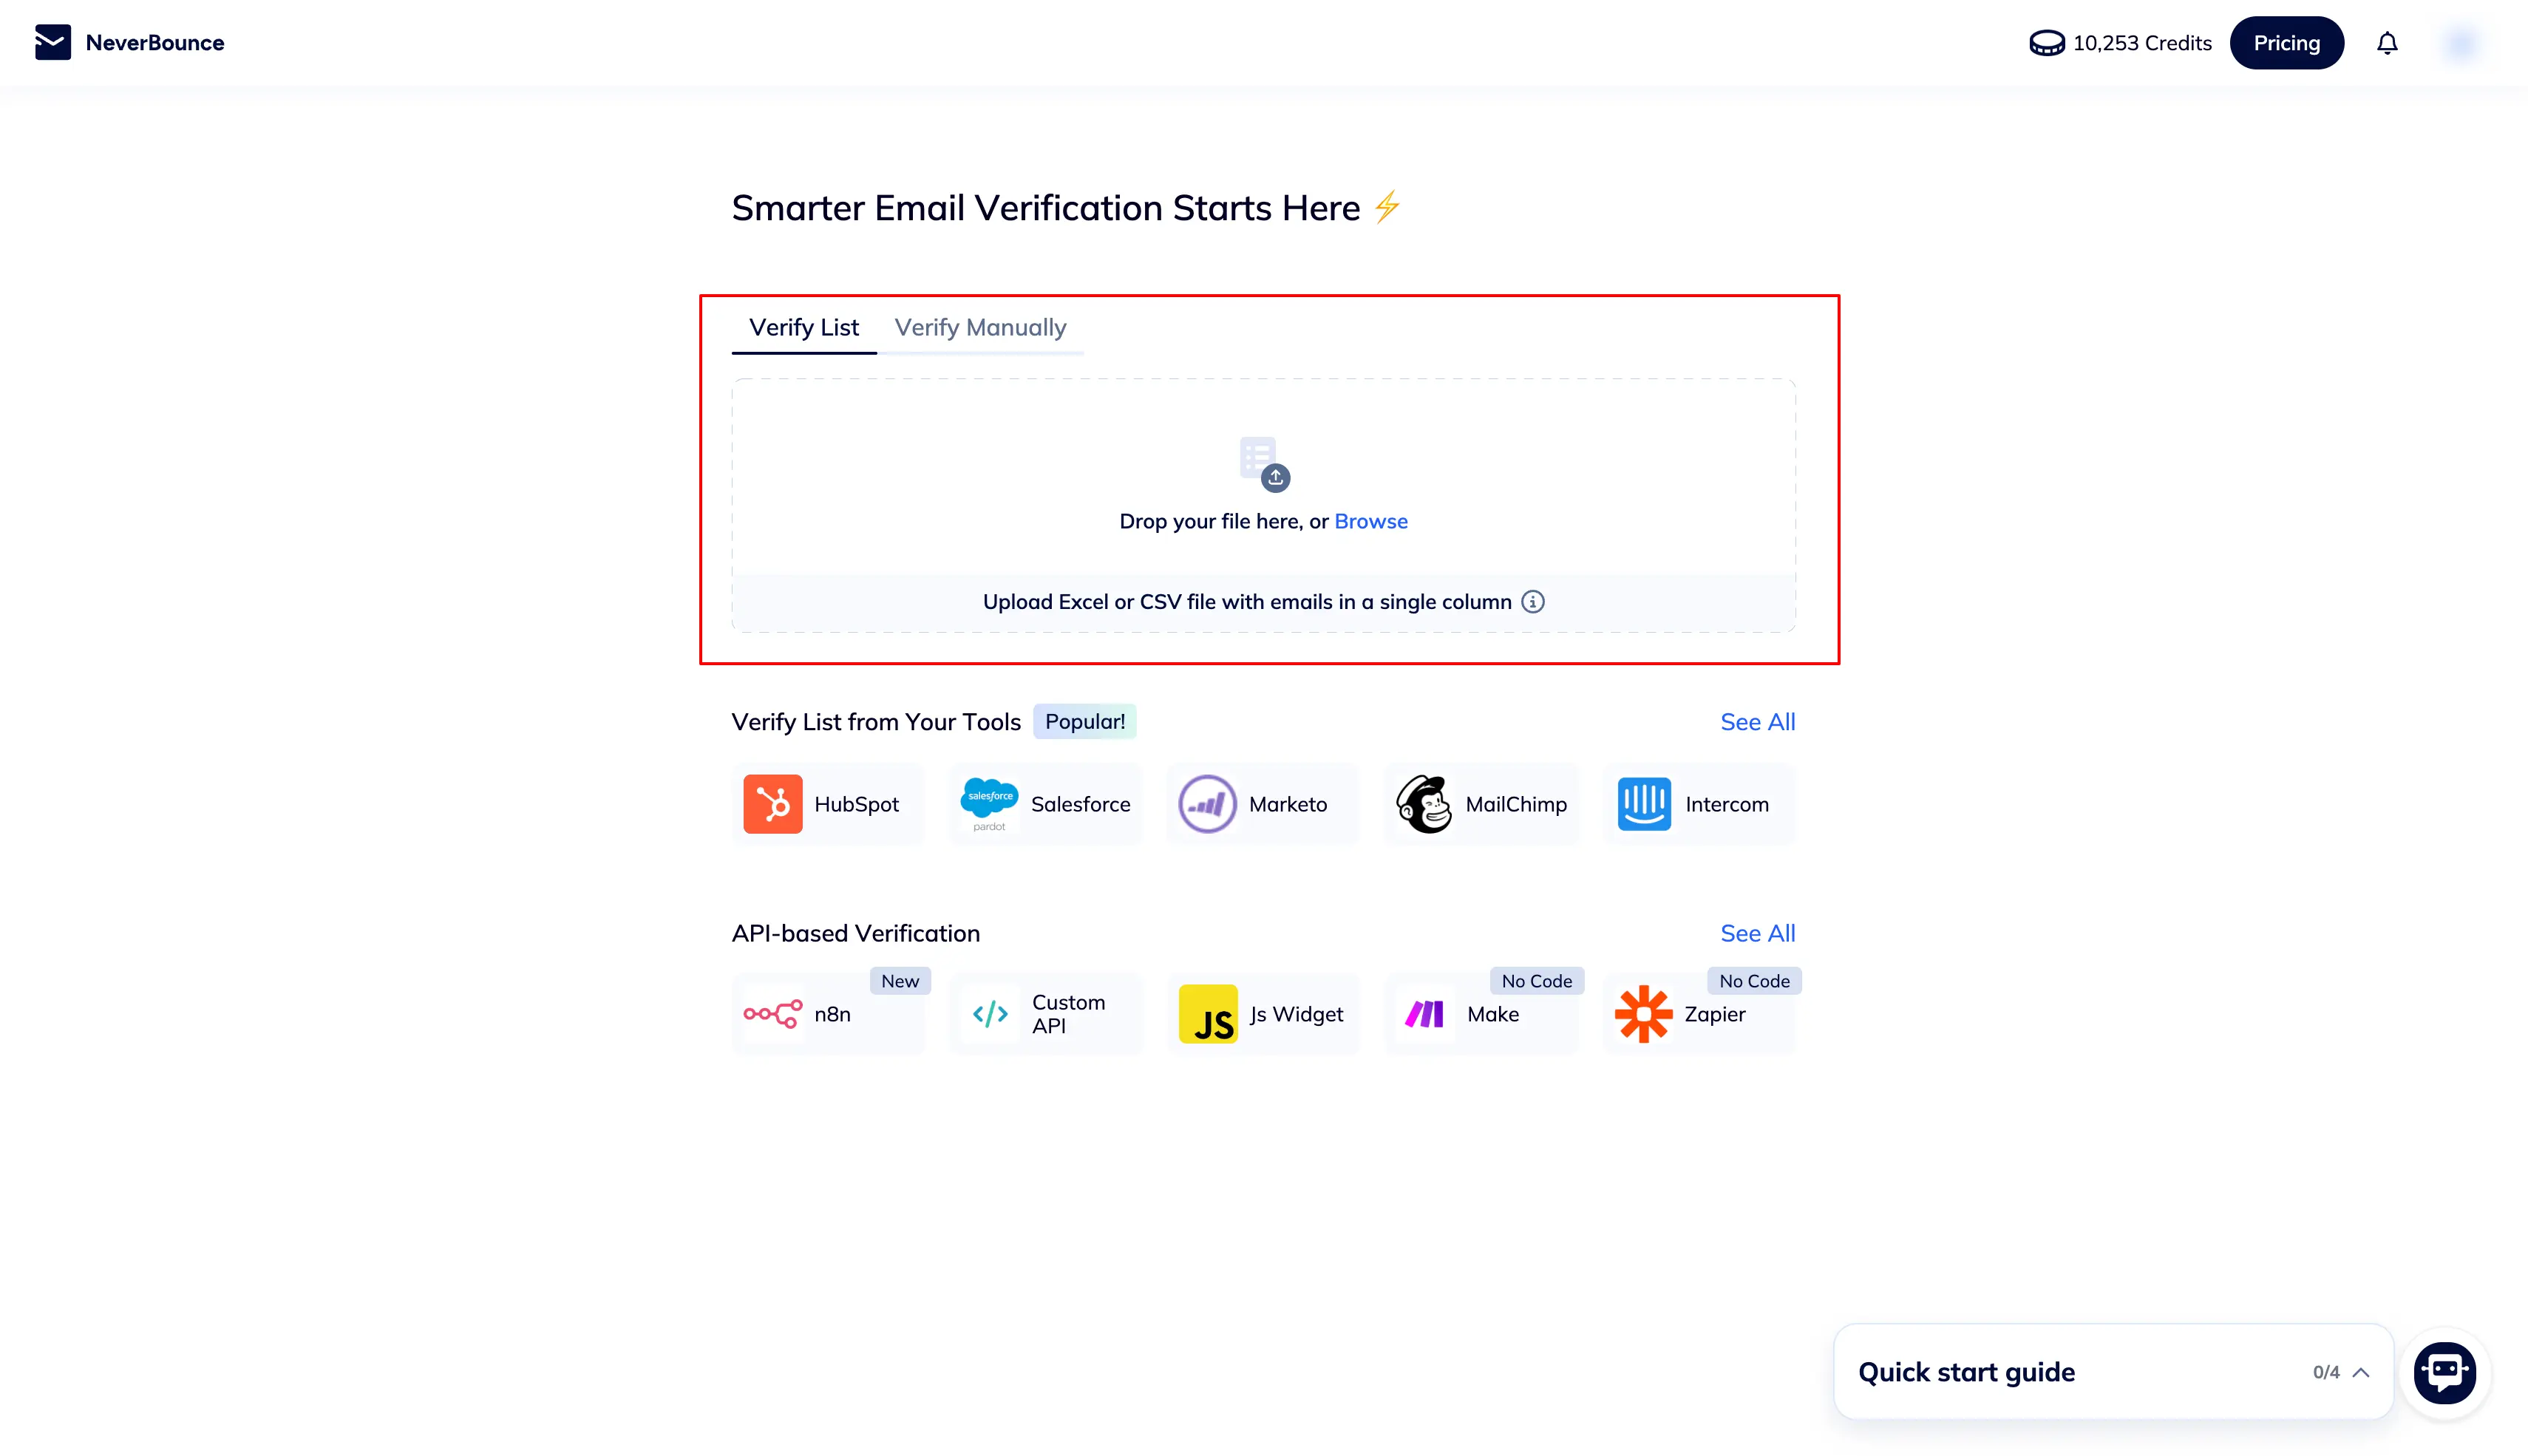Choose the Make integration icon
This screenshot has height=1456, width=2528.
1425,1014
